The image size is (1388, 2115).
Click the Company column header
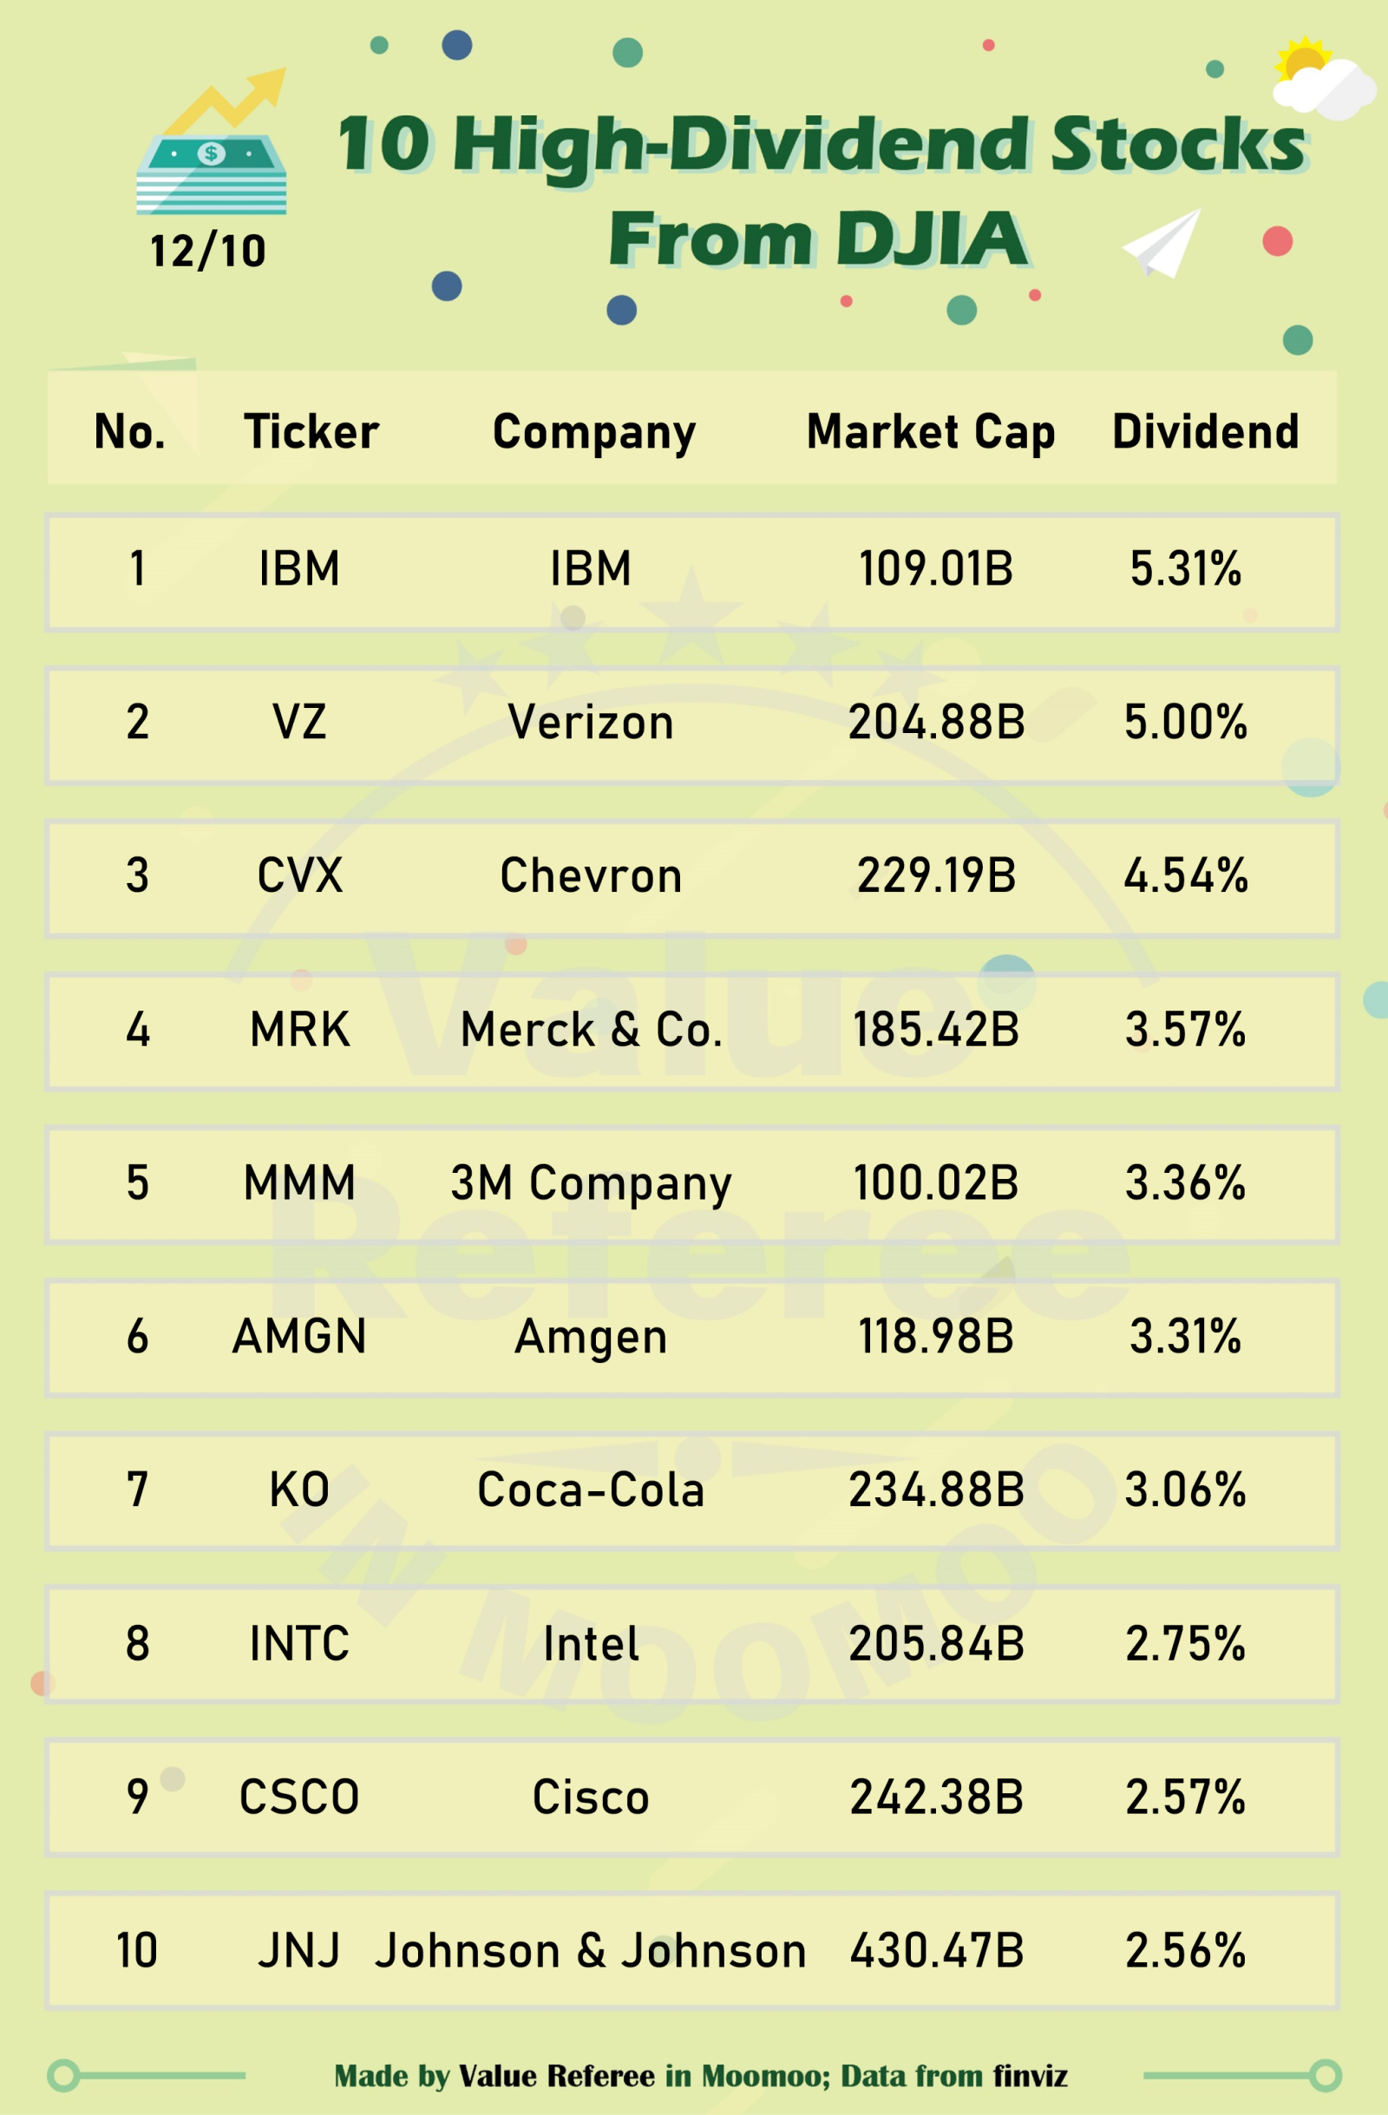[593, 434]
